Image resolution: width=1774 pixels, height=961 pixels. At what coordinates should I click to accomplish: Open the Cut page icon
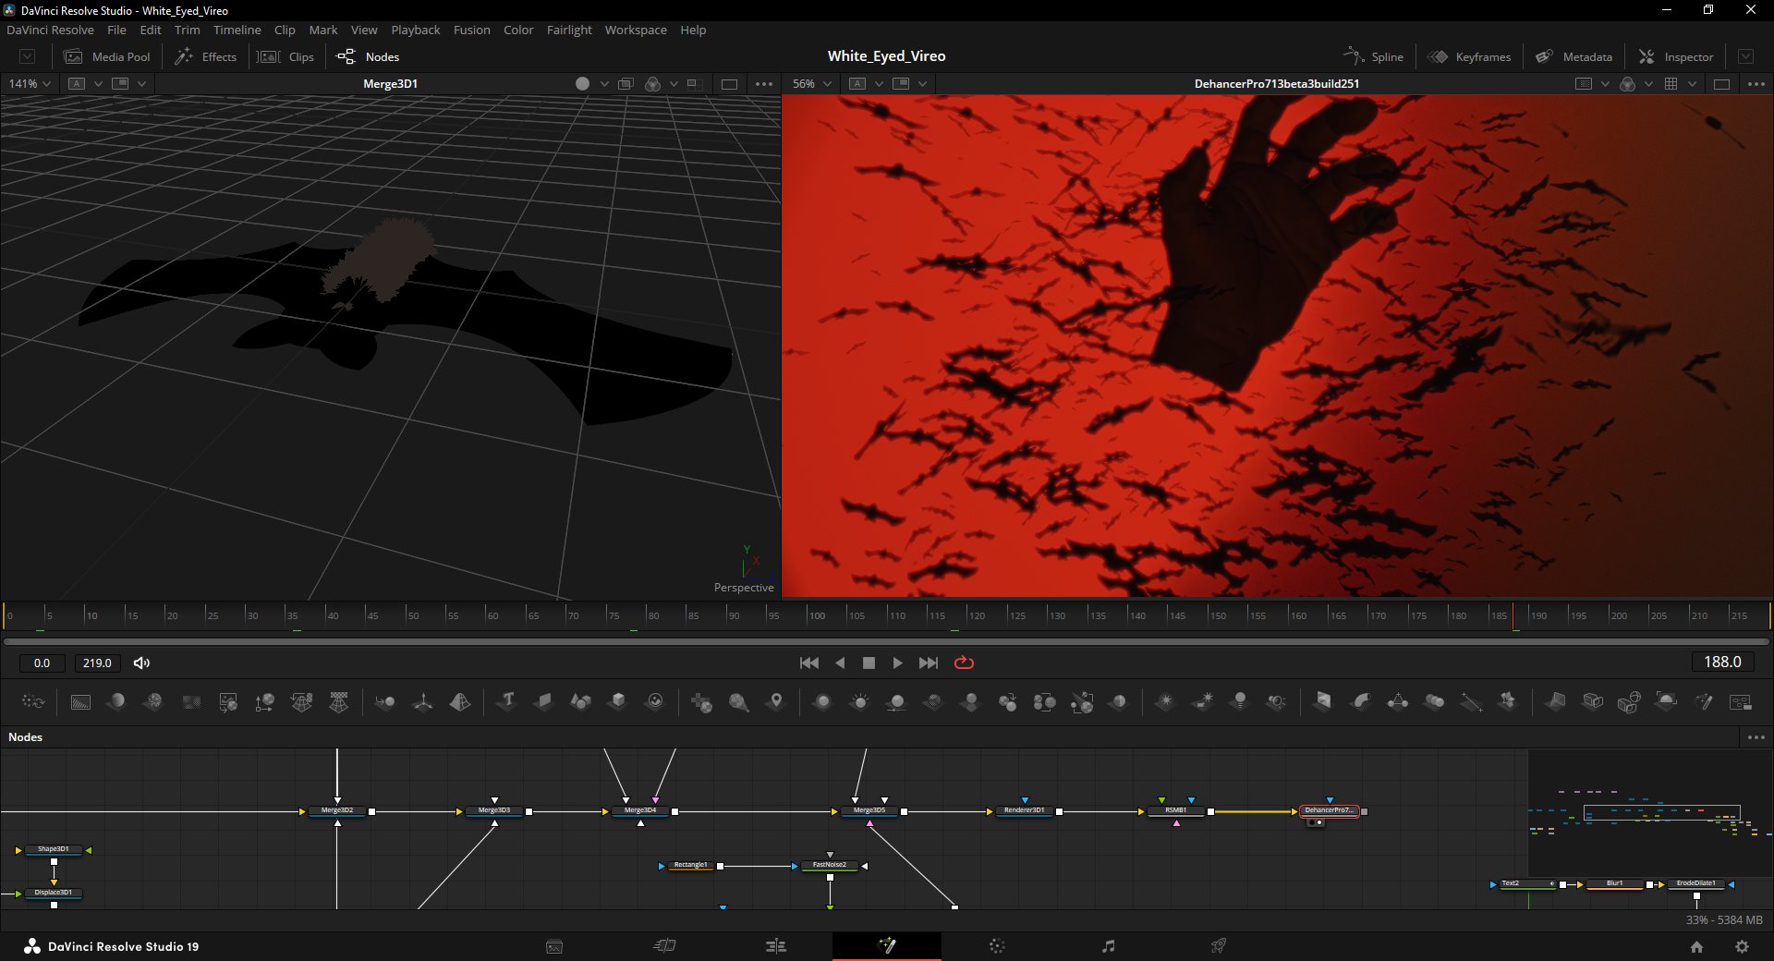click(x=665, y=946)
